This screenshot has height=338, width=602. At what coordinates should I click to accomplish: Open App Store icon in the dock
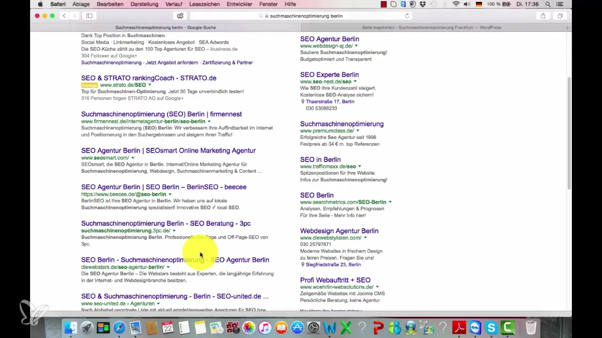pos(297,327)
